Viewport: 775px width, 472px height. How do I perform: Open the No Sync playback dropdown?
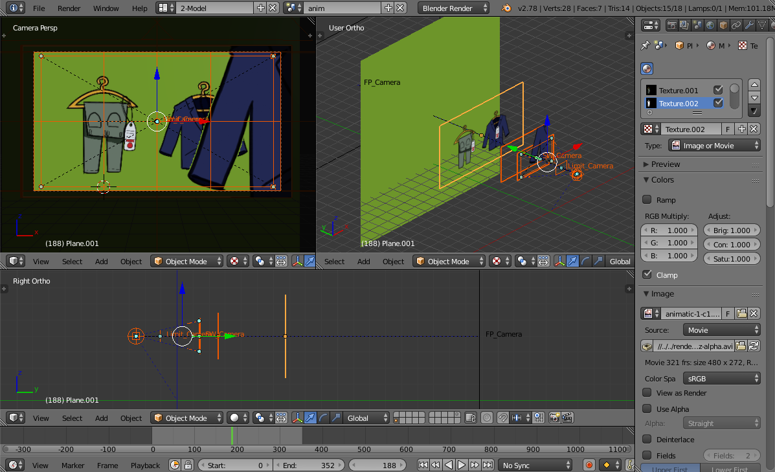click(x=535, y=465)
